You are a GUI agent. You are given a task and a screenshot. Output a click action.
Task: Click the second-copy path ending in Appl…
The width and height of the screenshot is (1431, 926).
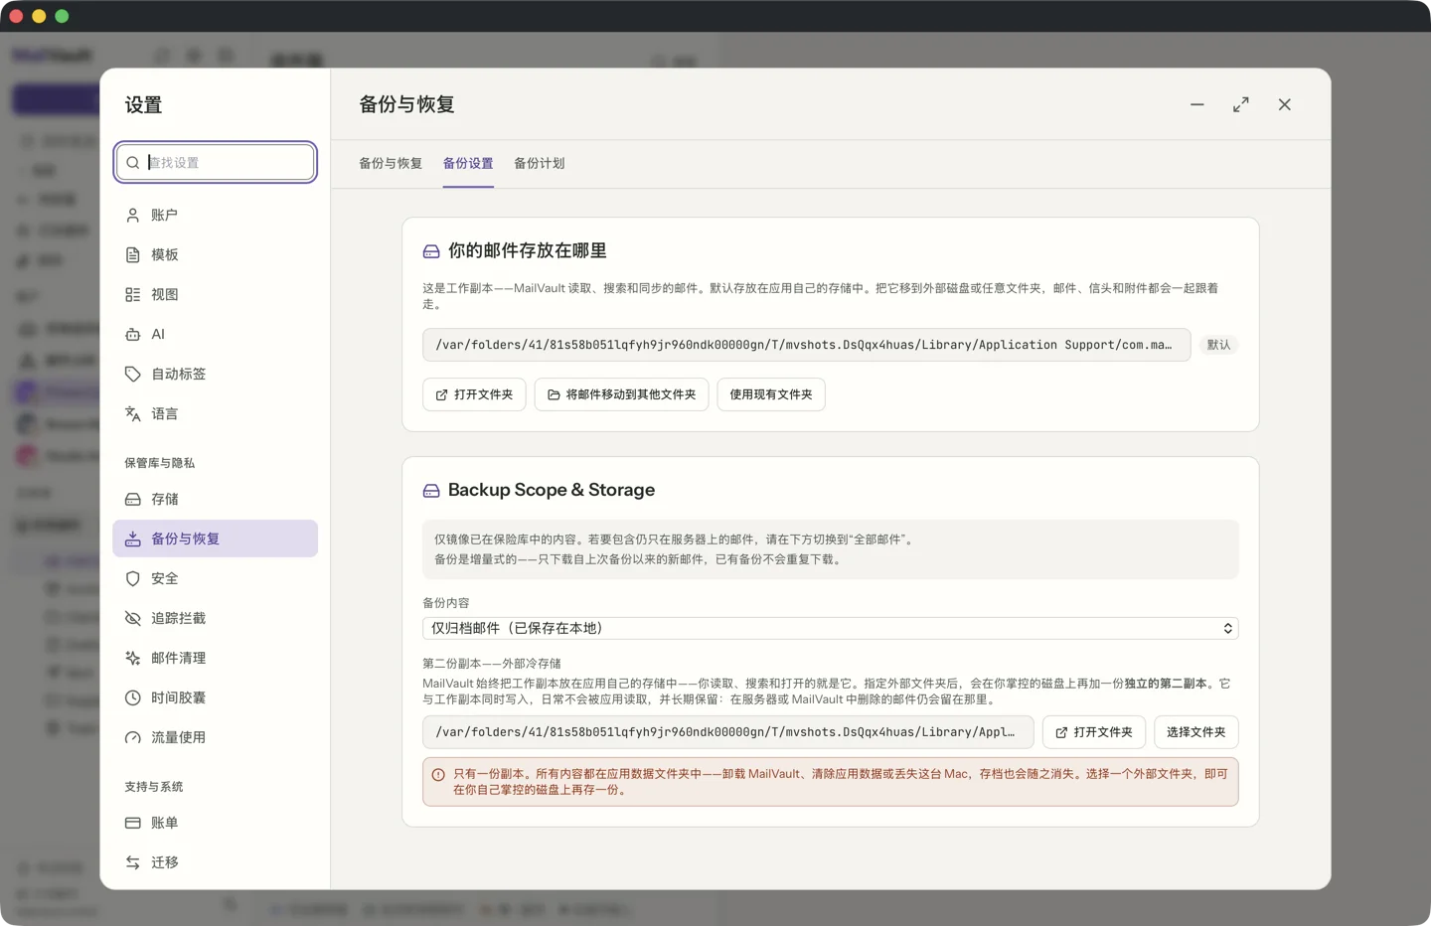click(x=728, y=732)
